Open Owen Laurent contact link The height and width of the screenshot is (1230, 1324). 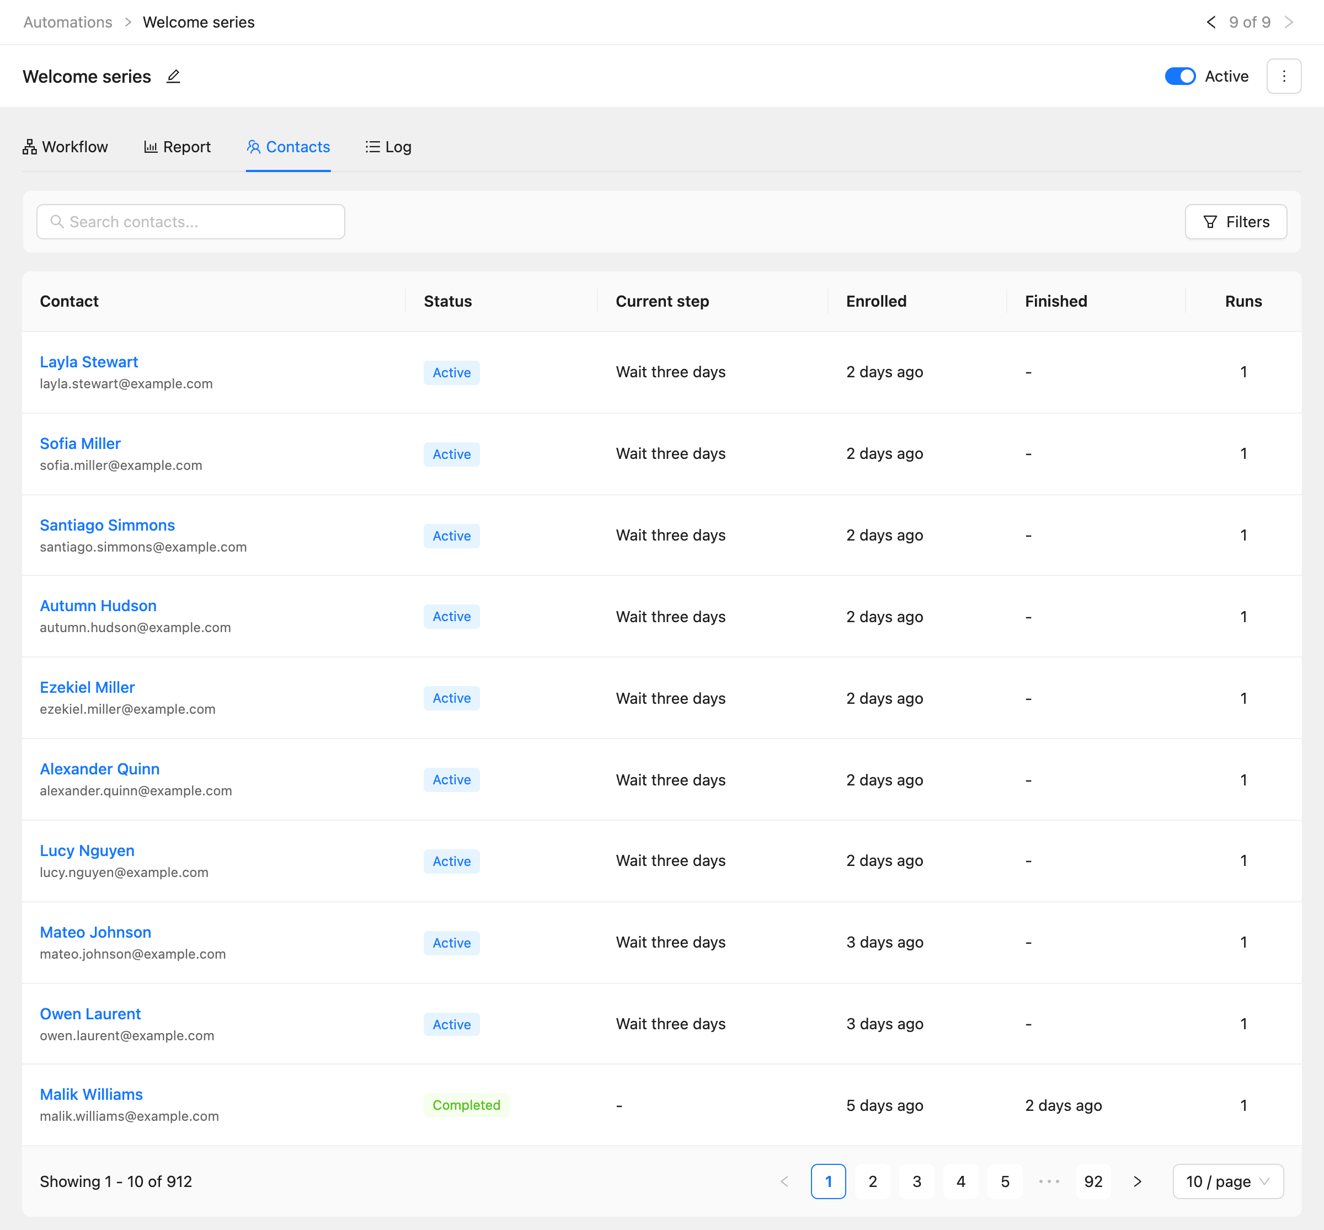(x=90, y=1014)
